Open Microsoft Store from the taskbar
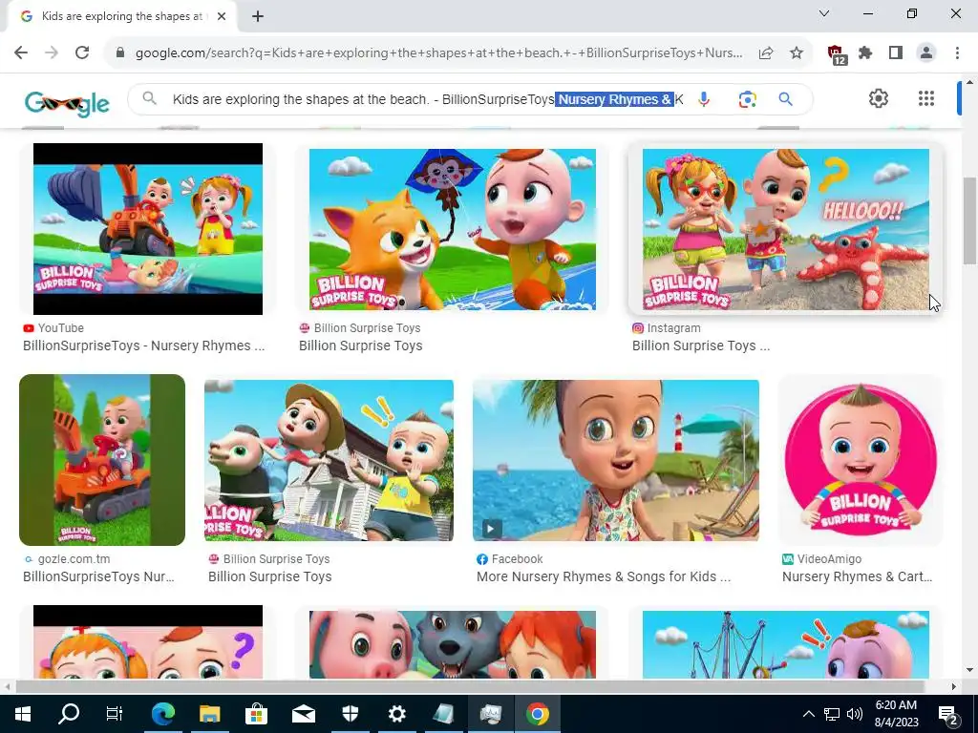Screen dimensions: 978x733 coord(256,714)
